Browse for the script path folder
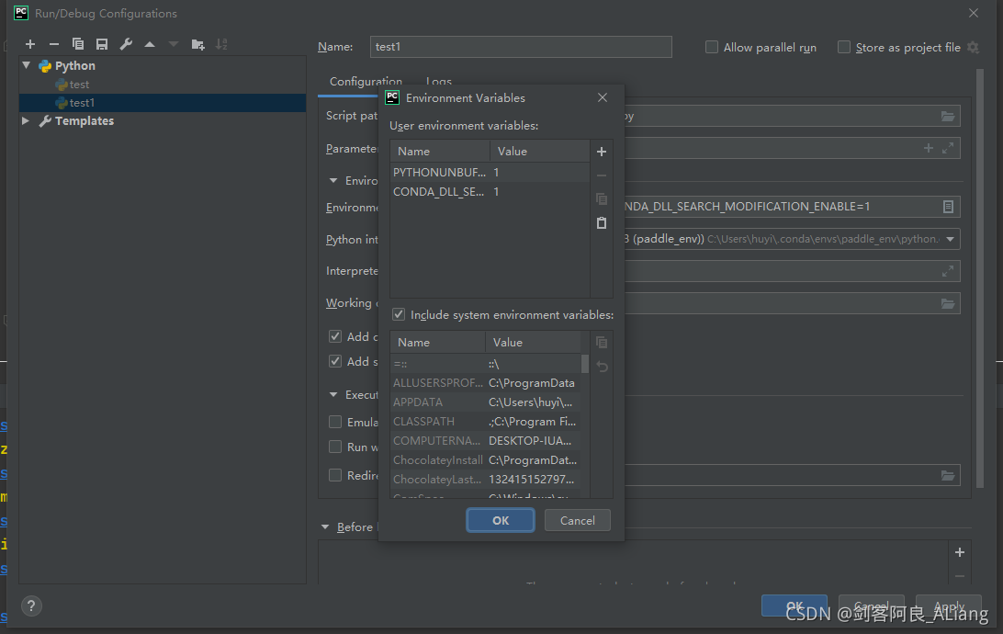This screenshot has width=1003, height=634. pyautogui.click(x=948, y=116)
